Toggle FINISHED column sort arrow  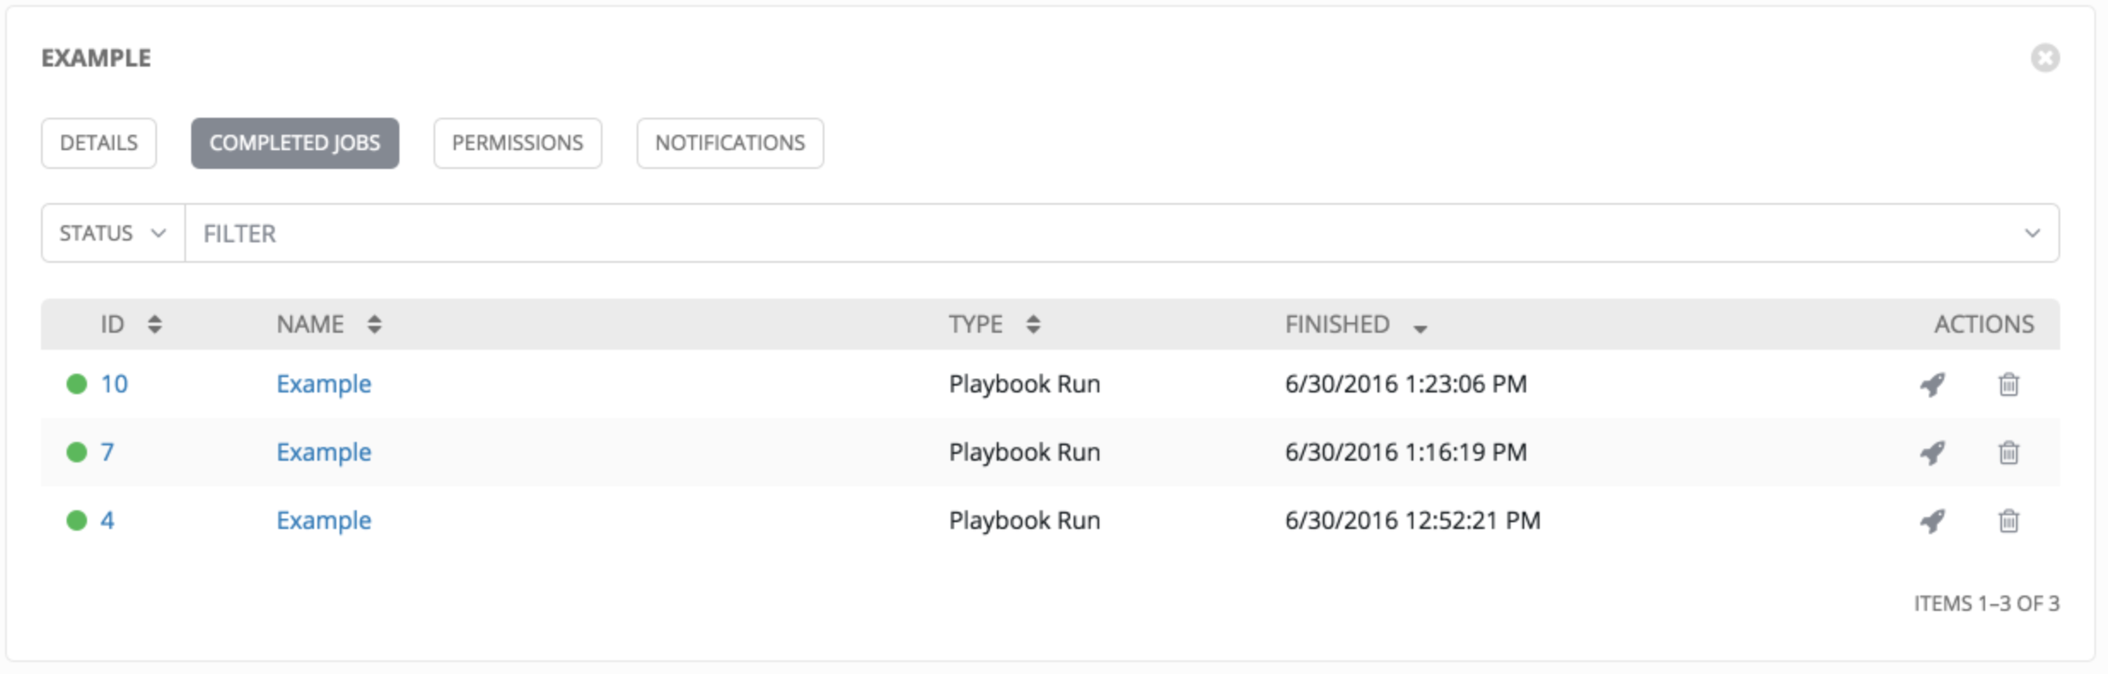point(1420,328)
